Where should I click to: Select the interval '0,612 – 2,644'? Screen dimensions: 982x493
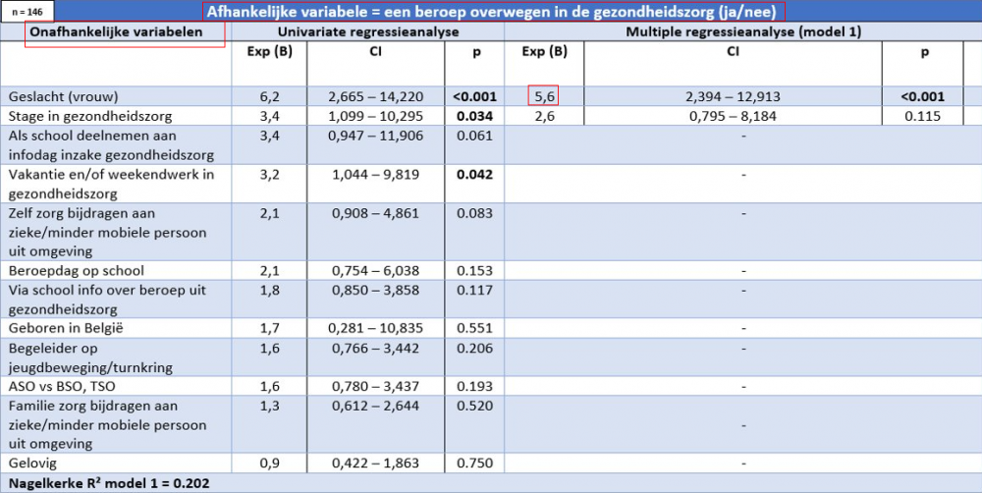coord(376,406)
